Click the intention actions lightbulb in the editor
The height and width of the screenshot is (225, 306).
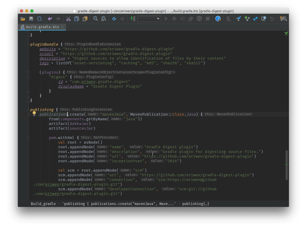pos(34,113)
